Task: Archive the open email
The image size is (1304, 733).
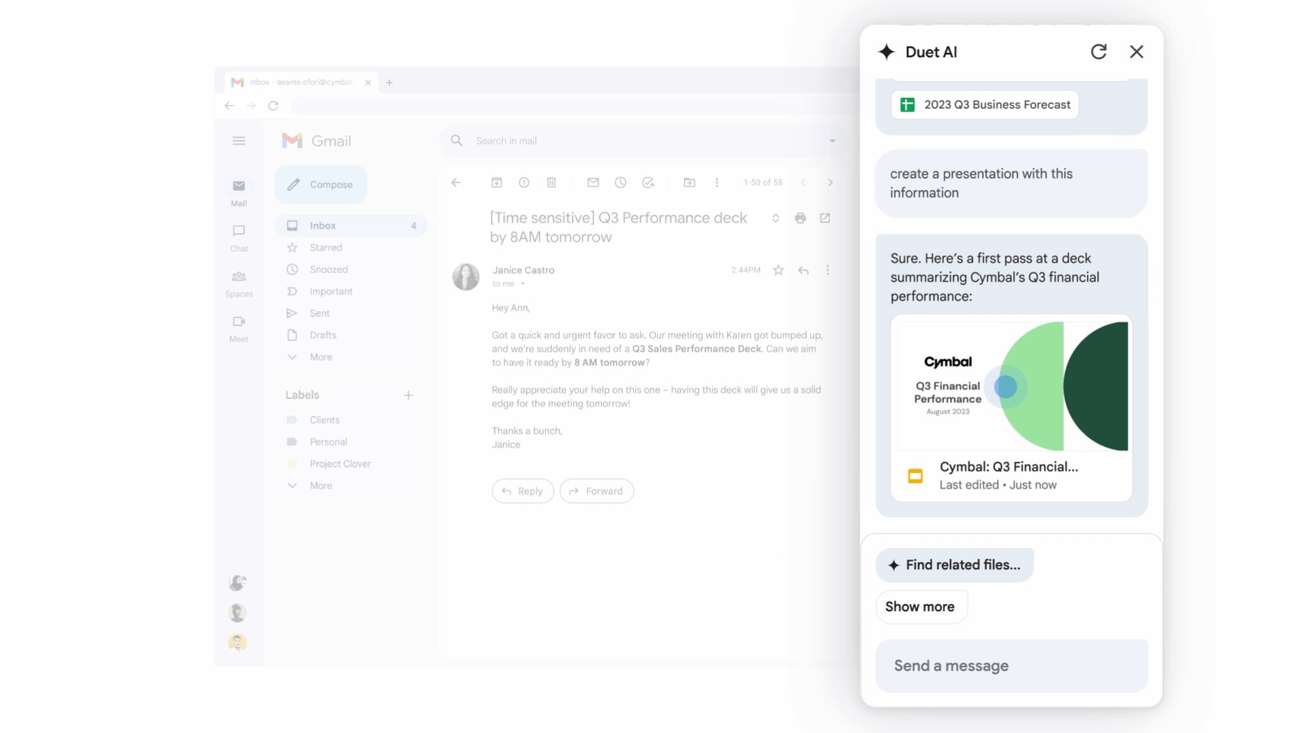Action: (x=496, y=183)
